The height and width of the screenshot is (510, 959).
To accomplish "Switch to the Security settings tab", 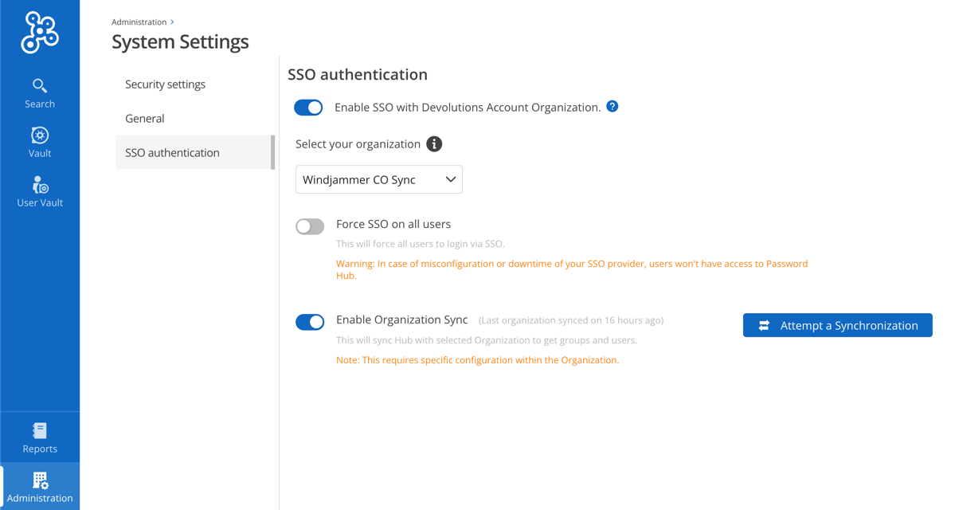I will (x=164, y=84).
